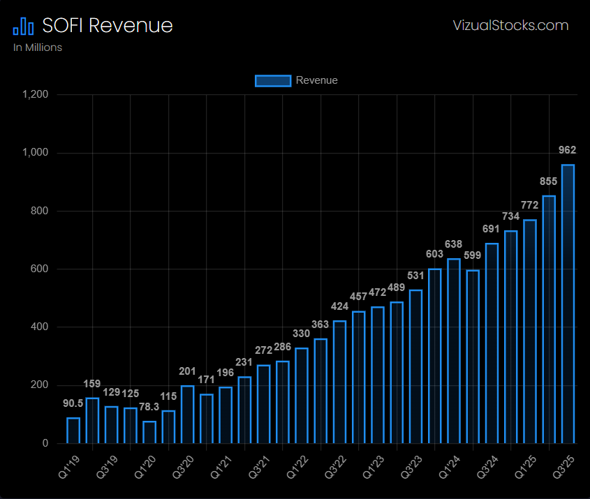Click the 855 value label
590x499 pixels.
[x=548, y=181]
